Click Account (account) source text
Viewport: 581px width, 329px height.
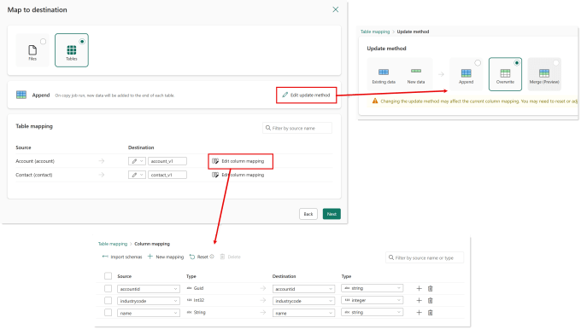coord(35,161)
